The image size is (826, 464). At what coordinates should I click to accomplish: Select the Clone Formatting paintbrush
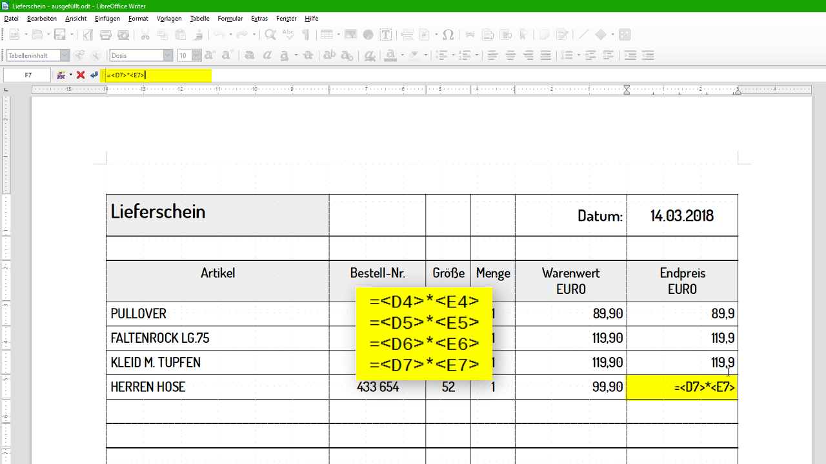(198, 34)
